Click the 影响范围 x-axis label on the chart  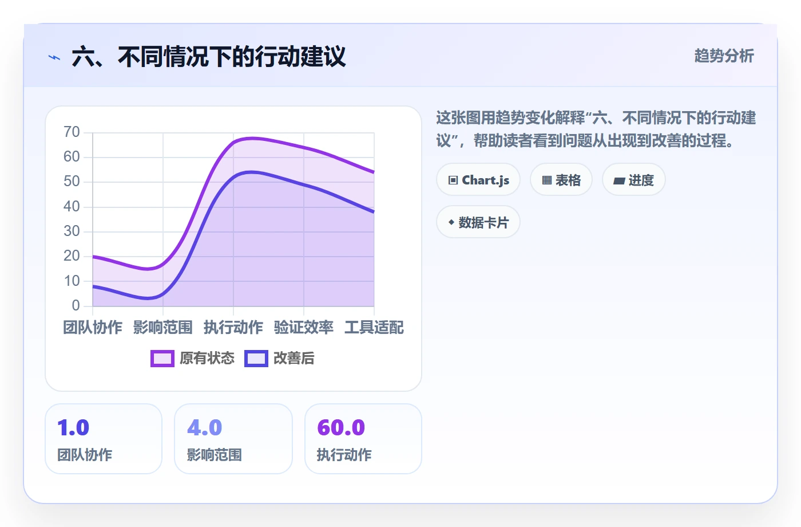(163, 328)
